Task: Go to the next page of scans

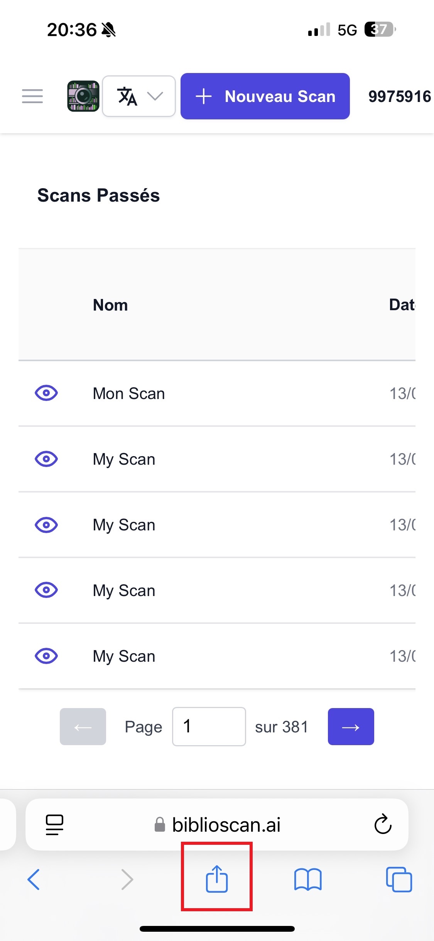Action: 351,727
